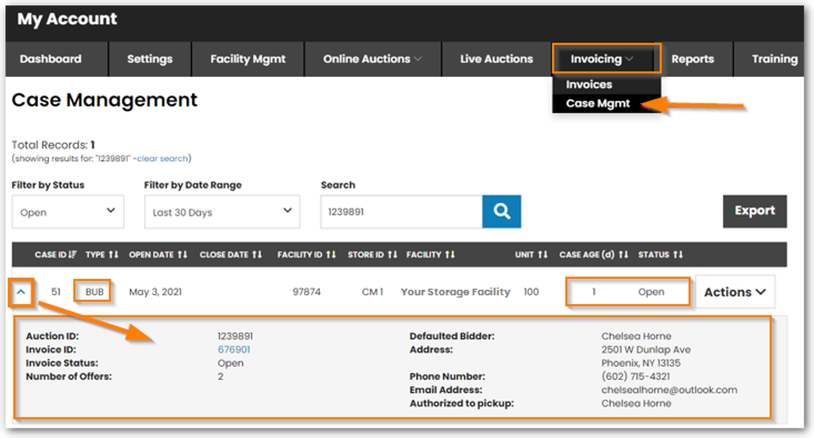This screenshot has height=438, width=814.
Task: Sort by Close Date column arrows
Action: (257, 254)
